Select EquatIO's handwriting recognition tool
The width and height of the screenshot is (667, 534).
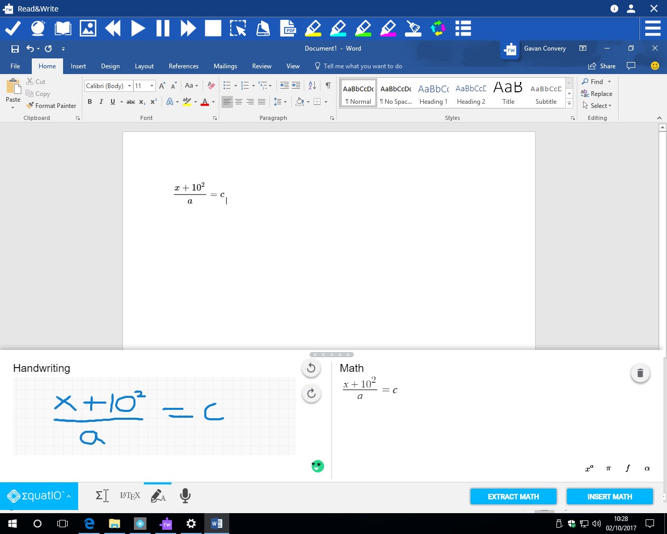coord(157,495)
